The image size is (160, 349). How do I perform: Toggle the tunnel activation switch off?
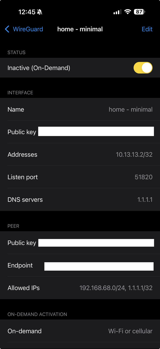click(143, 68)
